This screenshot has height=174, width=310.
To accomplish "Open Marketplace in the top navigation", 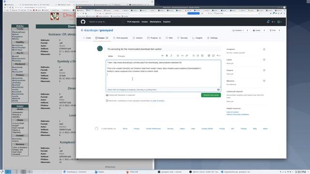I will [x=155, y=22].
